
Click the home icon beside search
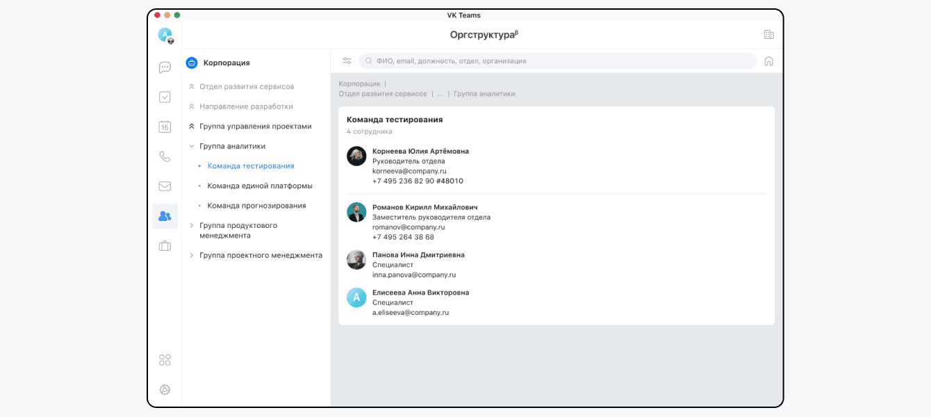coord(768,61)
